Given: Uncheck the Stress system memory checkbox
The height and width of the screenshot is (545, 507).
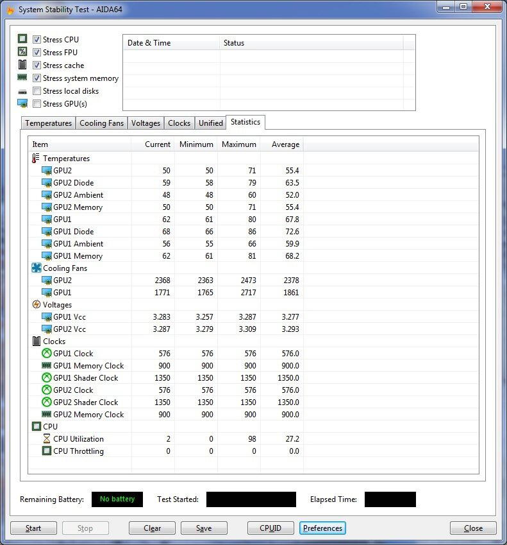Looking at the screenshot, I should click(37, 78).
